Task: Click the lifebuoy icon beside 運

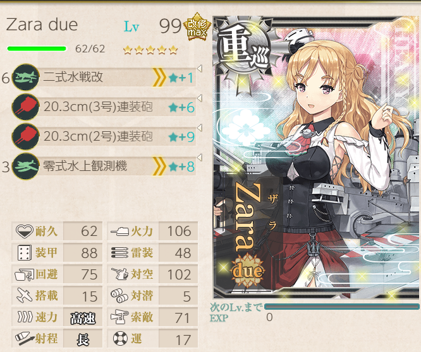Action: tap(120, 339)
